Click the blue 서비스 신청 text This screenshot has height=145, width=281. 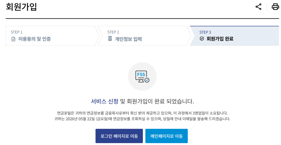(x=105, y=101)
